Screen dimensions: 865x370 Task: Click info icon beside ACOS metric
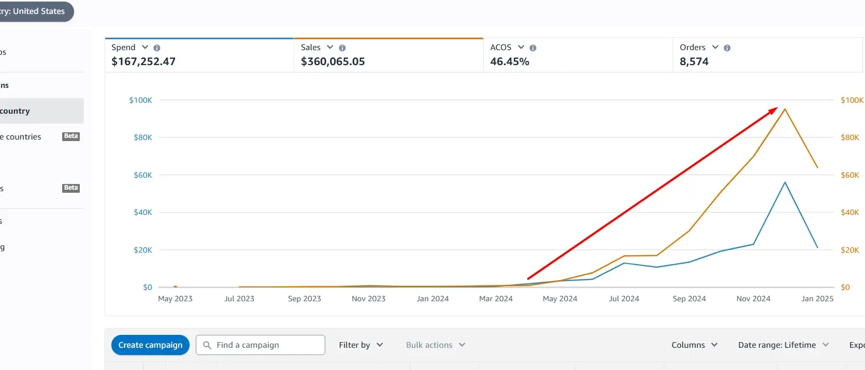533,48
